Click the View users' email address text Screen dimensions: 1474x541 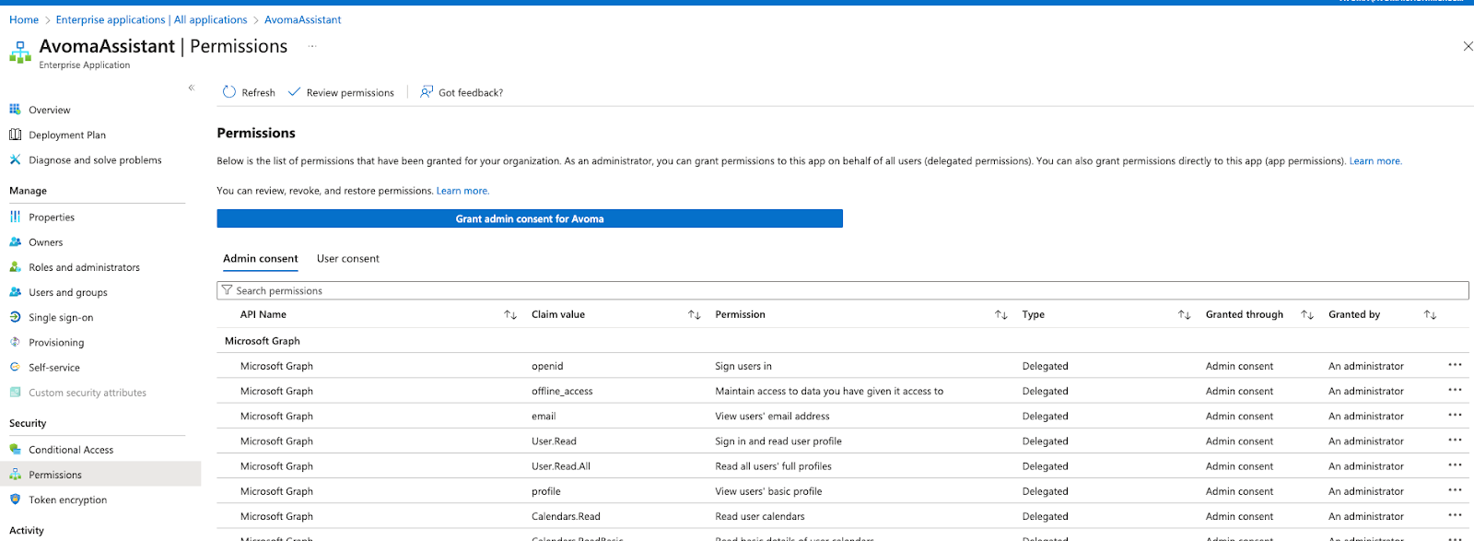coord(772,416)
